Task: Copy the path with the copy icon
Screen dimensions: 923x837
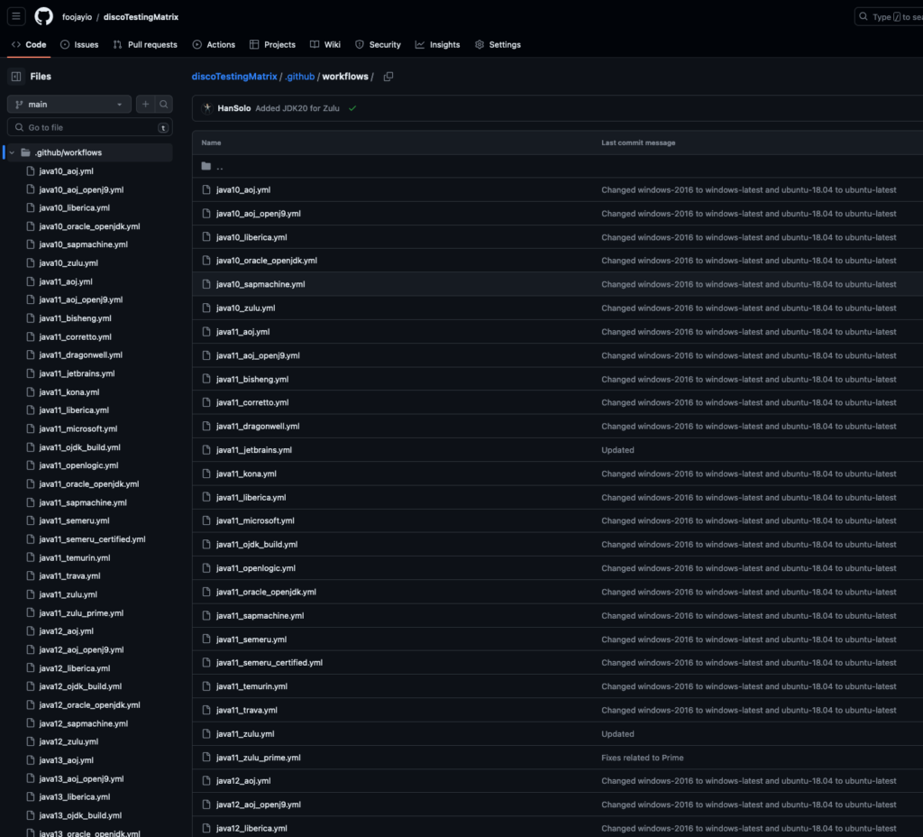Action: click(388, 77)
